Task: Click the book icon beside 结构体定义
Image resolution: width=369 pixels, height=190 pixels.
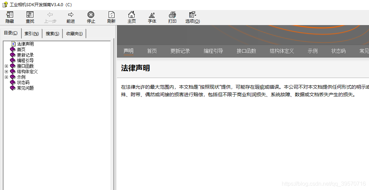Action: (13, 71)
